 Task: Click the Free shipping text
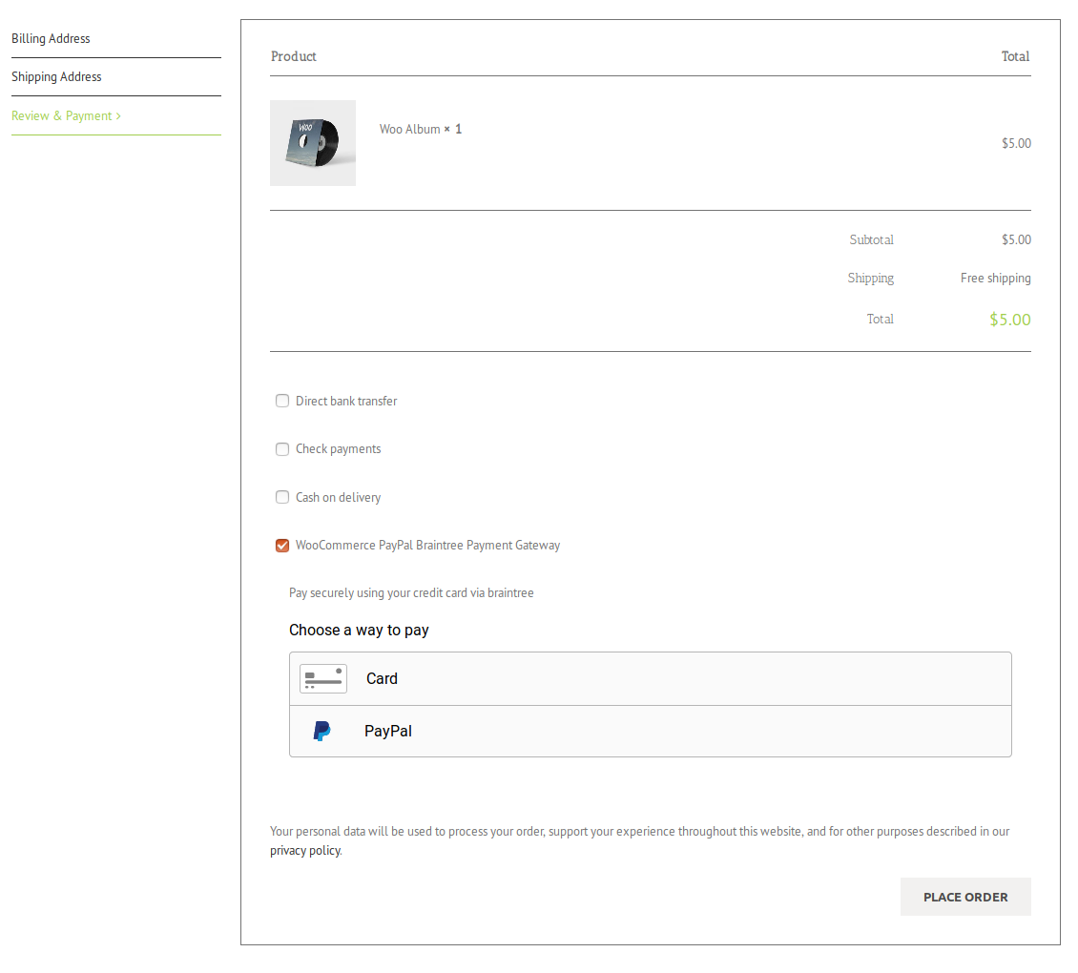pyautogui.click(x=995, y=278)
